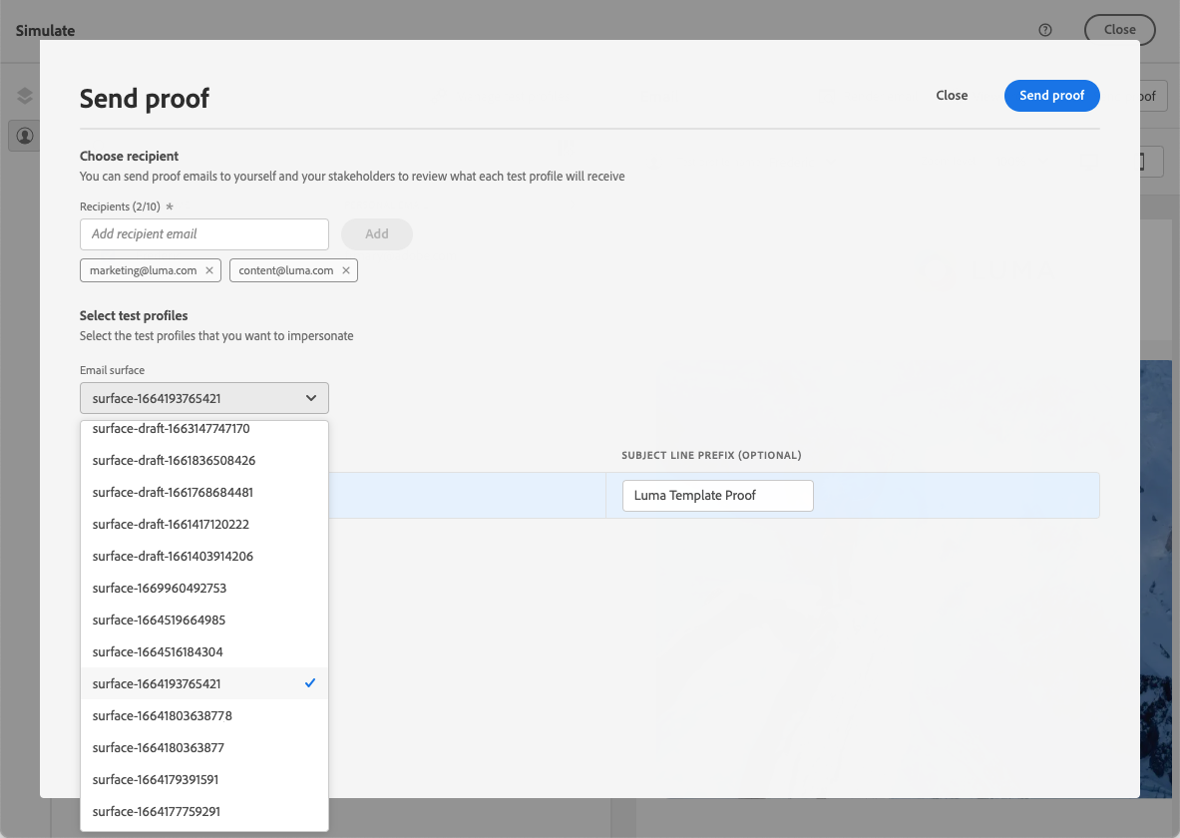Click the dropdown chevron arrow
Image resolution: width=1180 pixels, height=838 pixels.
pyautogui.click(x=311, y=398)
